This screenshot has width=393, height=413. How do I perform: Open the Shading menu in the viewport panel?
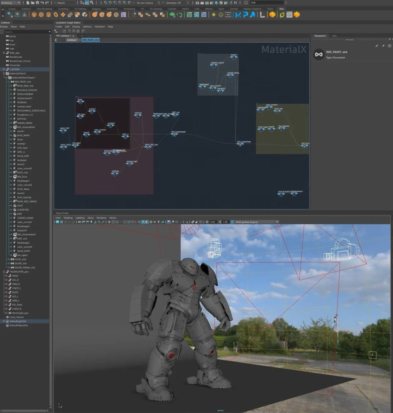(x=68, y=218)
